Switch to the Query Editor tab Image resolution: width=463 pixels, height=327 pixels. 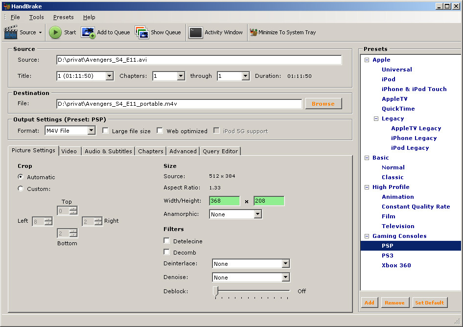click(x=220, y=151)
